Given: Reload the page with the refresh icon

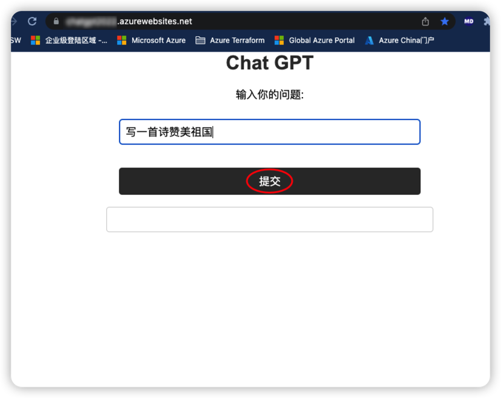Looking at the screenshot, I should click(x=32, y=21).
